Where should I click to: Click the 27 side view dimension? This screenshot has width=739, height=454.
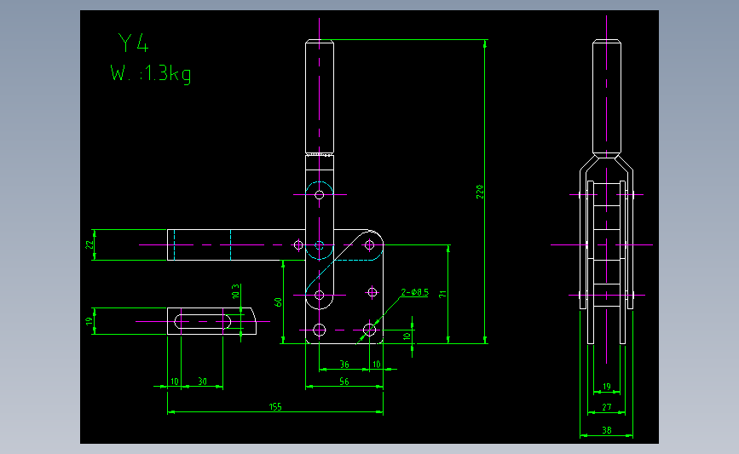pyautogui.click(x=607, y=407)
